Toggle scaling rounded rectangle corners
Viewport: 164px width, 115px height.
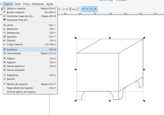[87, 9]
